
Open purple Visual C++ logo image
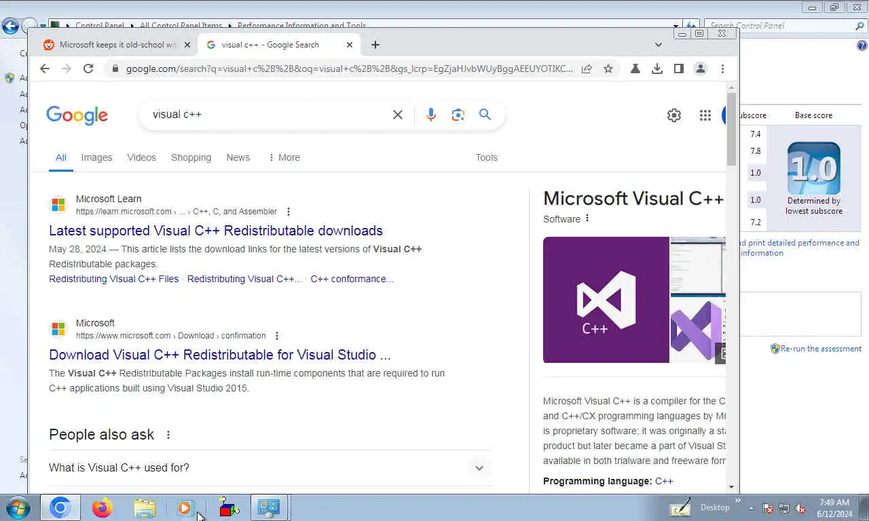point(606,300)
